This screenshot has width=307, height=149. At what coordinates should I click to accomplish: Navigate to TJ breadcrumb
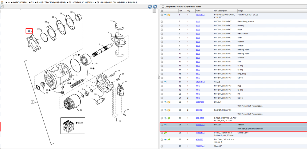[x=32, y=2]
